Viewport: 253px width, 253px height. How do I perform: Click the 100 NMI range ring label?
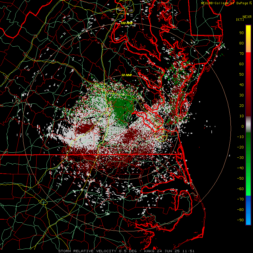[x=126, y=23]
